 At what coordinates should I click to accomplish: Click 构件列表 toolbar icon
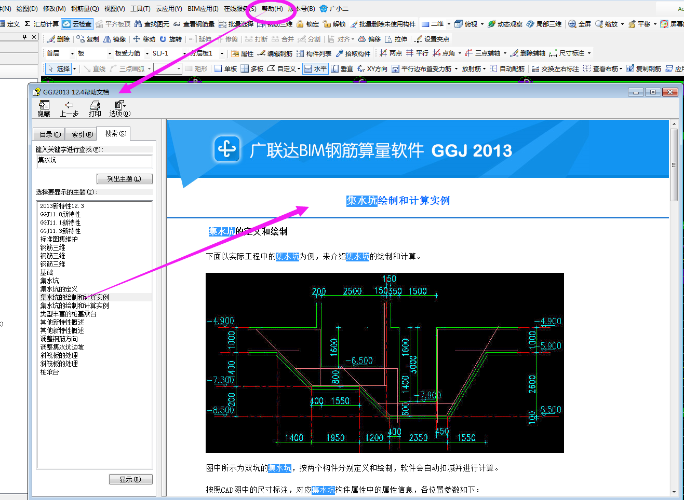[300, 53]
